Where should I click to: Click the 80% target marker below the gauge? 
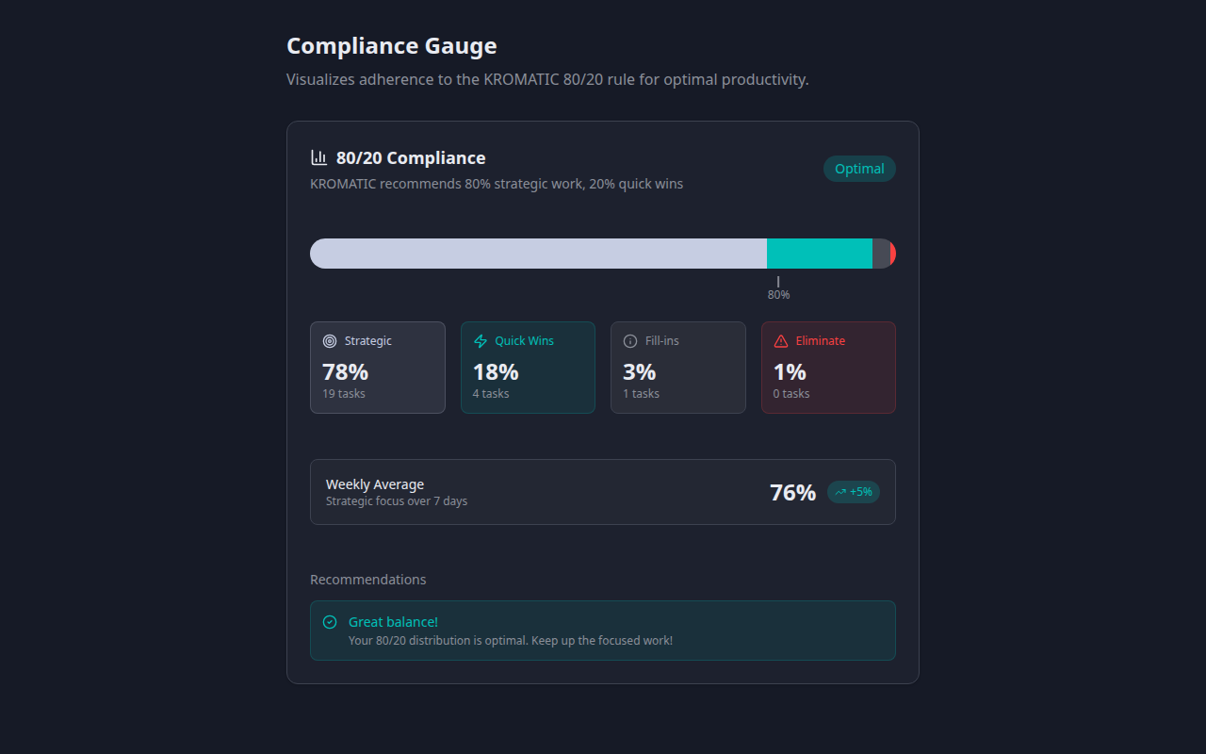[778, 287]
